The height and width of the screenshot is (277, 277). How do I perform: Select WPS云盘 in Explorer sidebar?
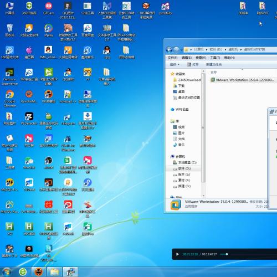(179, 109)
